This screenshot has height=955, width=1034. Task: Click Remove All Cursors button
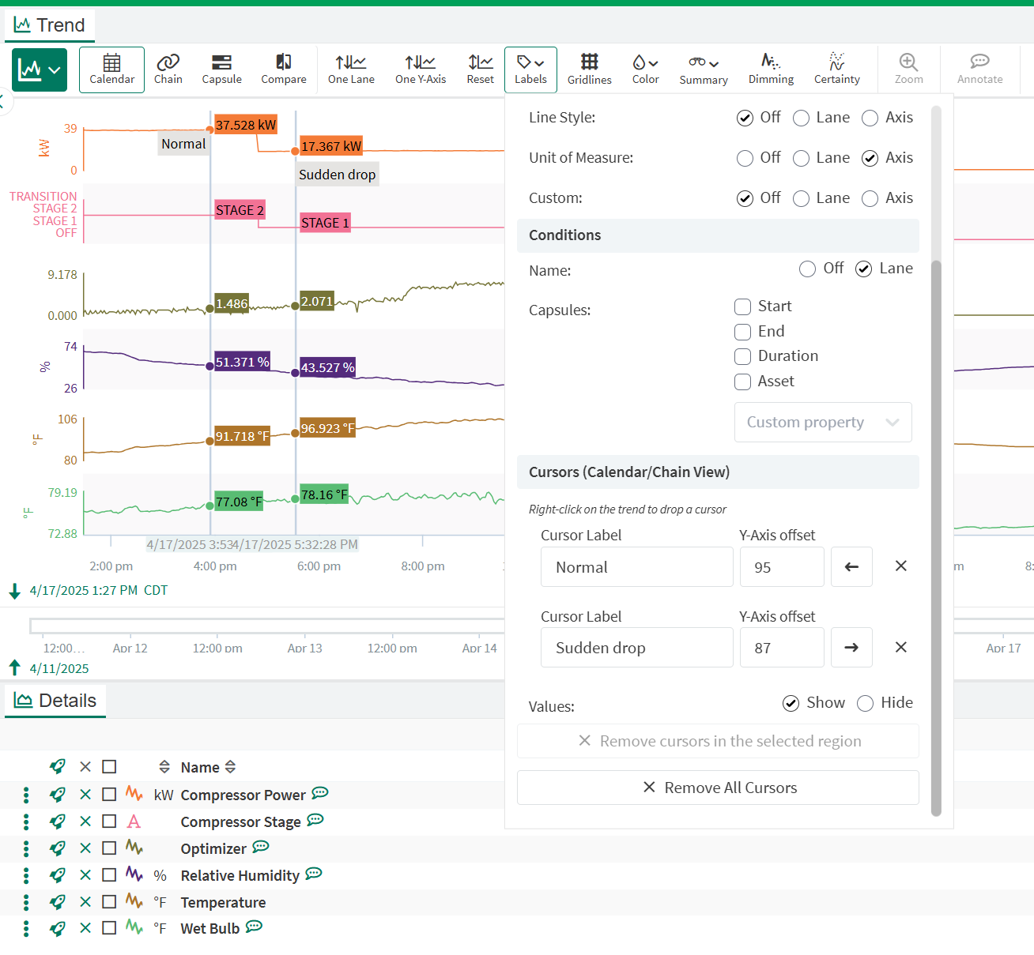point(718,788)
